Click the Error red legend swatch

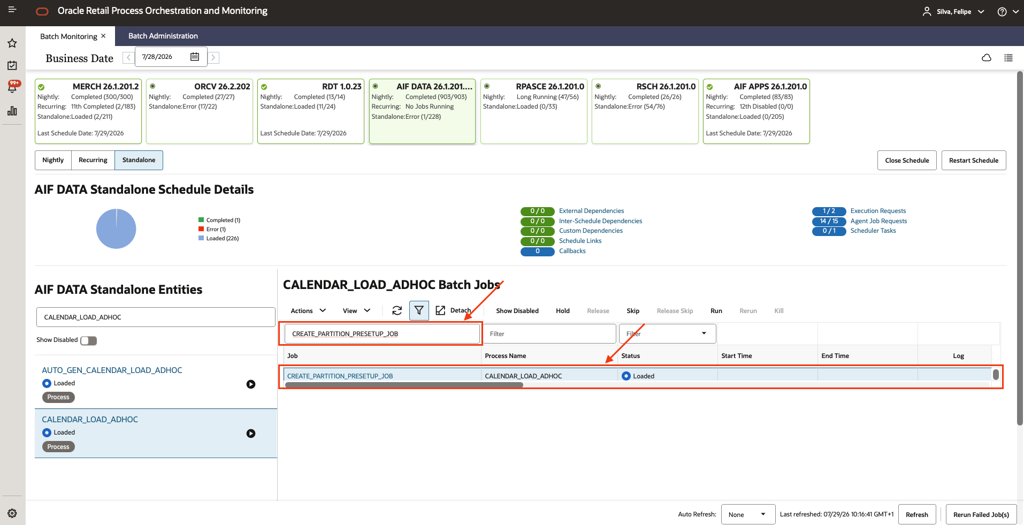pyautogui.click(x=201, y=229)
